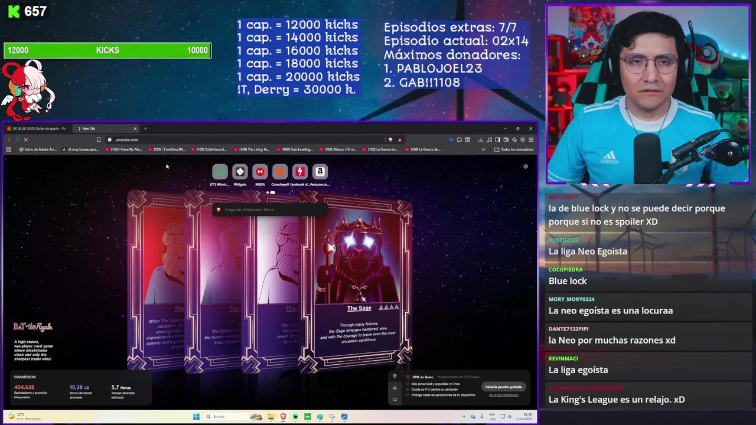Open the hamburger main menu of Brave
The width and height of the screenshot is (756, 425).
click(x=531, y=140)
